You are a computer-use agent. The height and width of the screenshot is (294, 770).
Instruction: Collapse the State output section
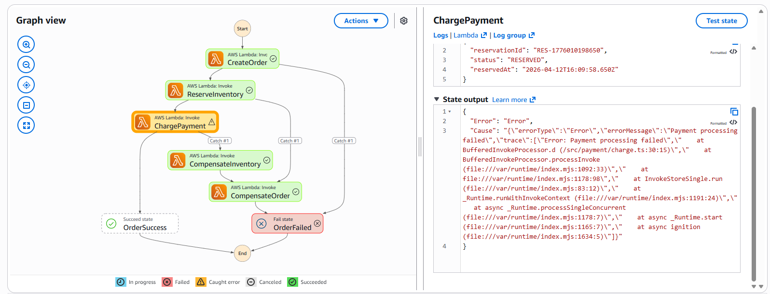(437, 100)
